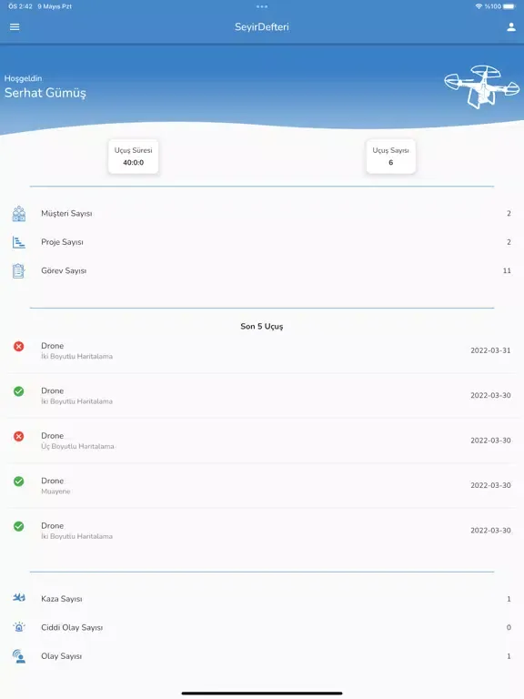Tap the battery status icon
Image resolution: width=524 pixels, height=699 pixels.
pos(509,6)
